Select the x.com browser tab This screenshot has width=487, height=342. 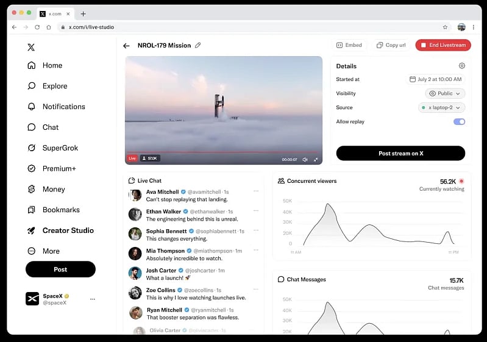(x=55, y=13)
